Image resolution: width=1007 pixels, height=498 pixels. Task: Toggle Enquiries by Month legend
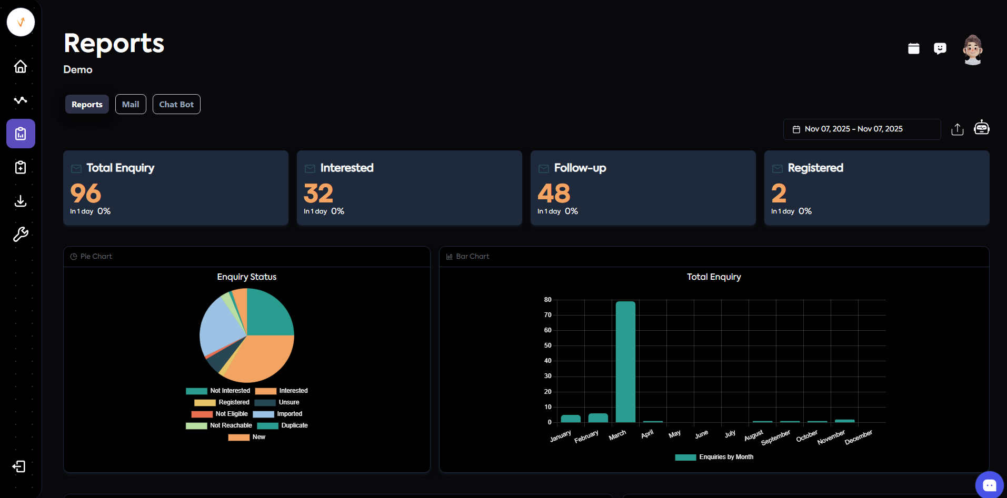[x=714, y=457]
